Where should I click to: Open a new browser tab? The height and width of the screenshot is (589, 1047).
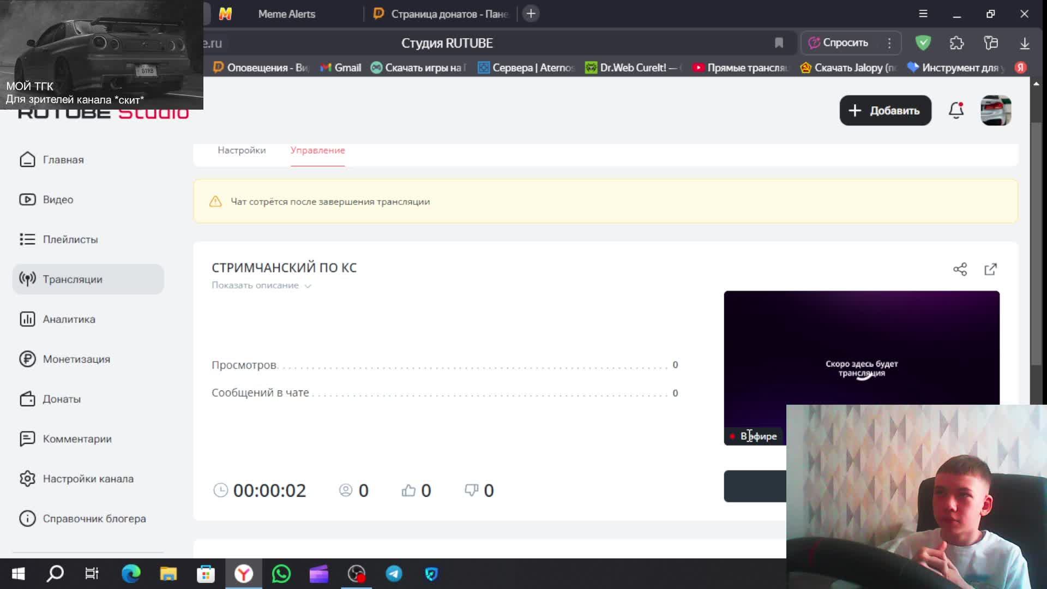click(531, 14)
